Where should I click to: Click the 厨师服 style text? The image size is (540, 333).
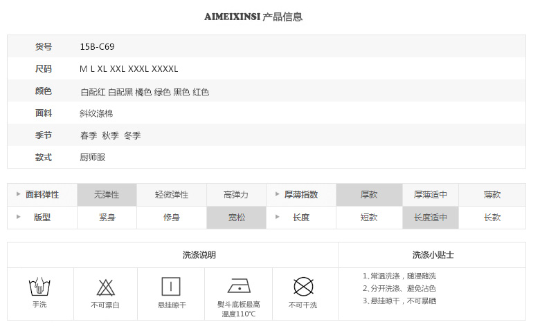[x=92, y=158]
